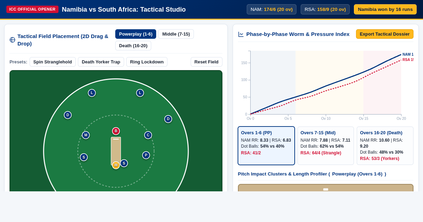423x222 pixels.
Task: Click the pitch strip on the field
Action: point(116,151)
